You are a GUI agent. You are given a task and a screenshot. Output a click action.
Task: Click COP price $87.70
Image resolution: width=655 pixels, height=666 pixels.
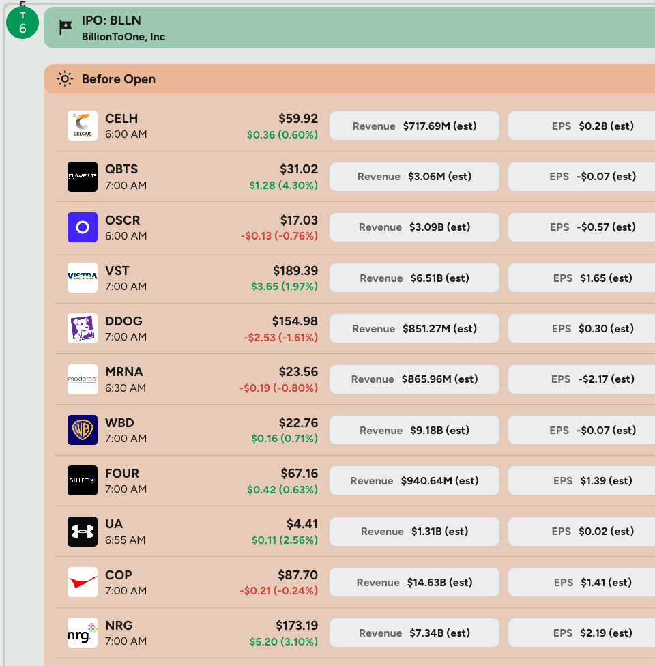pyautogui.click(x=297, y=575)
